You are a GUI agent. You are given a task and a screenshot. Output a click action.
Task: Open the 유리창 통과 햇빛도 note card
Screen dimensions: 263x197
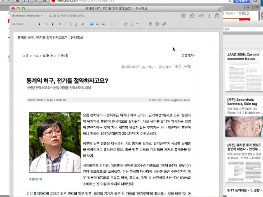[x=244, y=162]
